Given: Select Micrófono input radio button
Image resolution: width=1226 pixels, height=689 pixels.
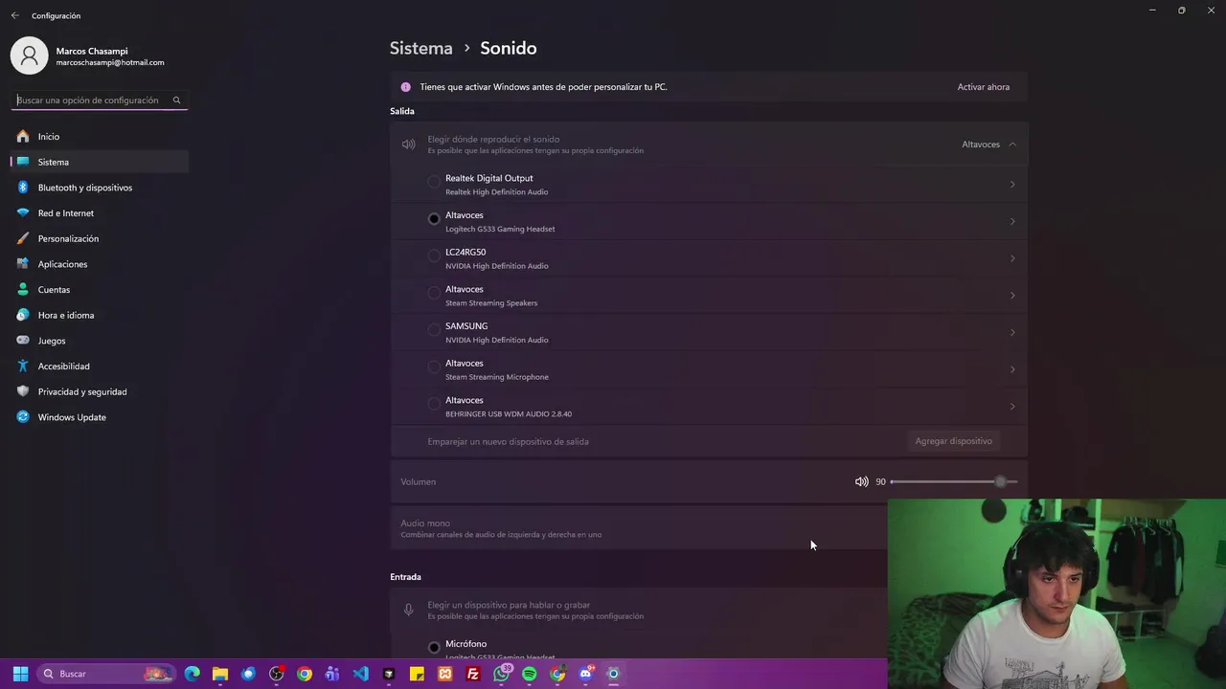Looking at the screenshot, I should [x=434, y=648].
